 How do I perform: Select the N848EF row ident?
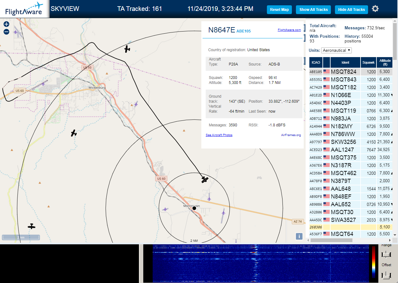coord(341,197)
